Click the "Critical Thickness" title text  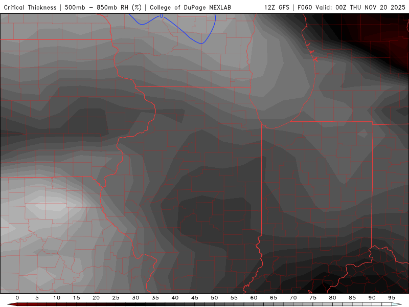(30, 7)
